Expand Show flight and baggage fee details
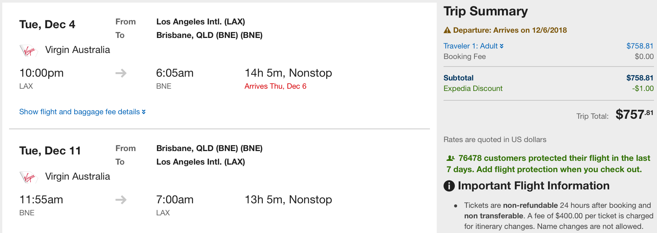The height and width of the screenshot is (233, 657). 83,112
